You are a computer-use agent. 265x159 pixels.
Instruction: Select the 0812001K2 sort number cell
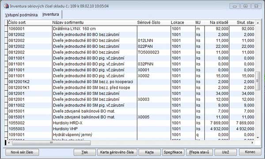(x=30, y=82)
